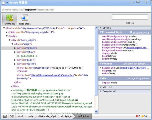
Task: Click the page menu icon in title bar
Action: pyautogui.click(x=4, y=2)
